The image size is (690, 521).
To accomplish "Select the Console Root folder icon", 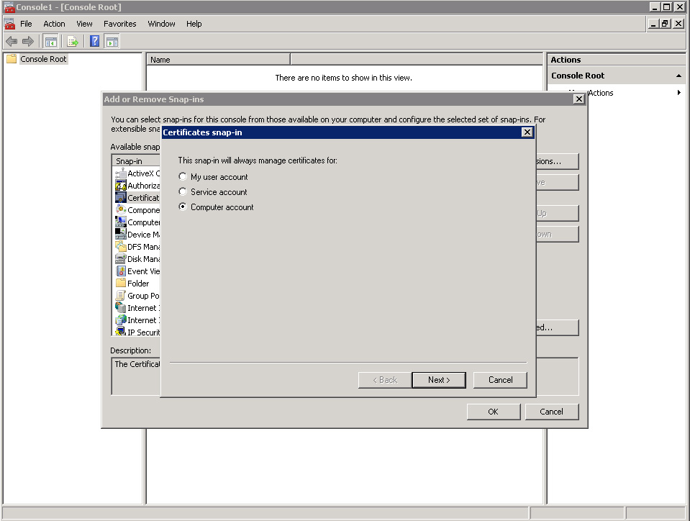I will pyautogui.click(x=12, y=59).
